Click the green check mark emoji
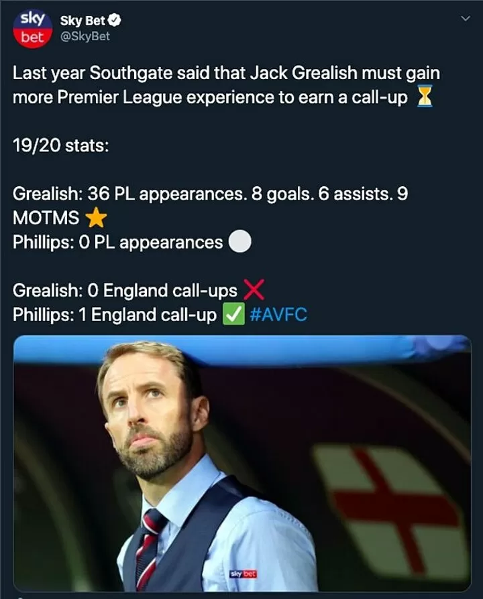Image resolution: width=483 pixels, height=599 pixels. point(233,314)
